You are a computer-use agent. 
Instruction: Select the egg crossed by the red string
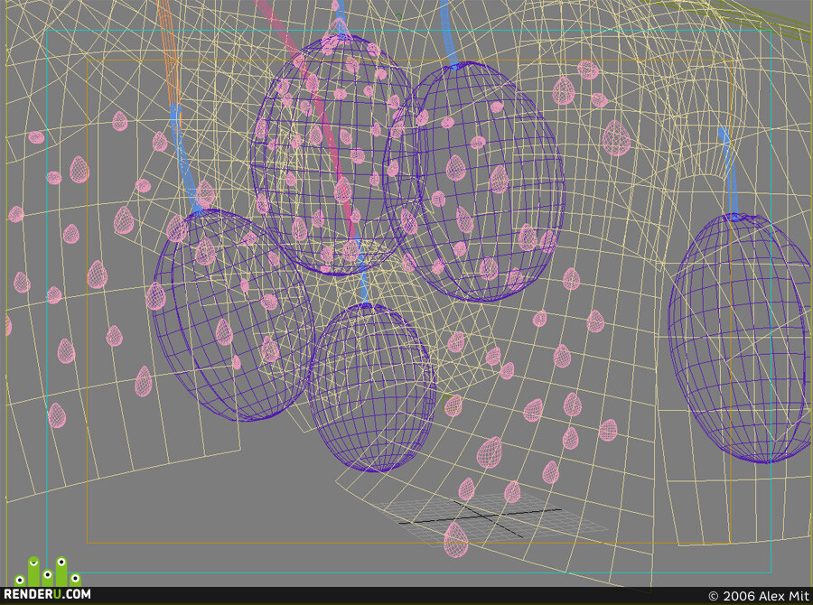tap(332, 155)
